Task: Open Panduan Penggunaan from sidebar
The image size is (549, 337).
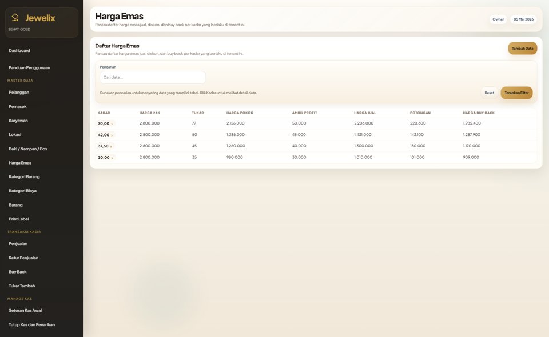Action: click(29, 67)
